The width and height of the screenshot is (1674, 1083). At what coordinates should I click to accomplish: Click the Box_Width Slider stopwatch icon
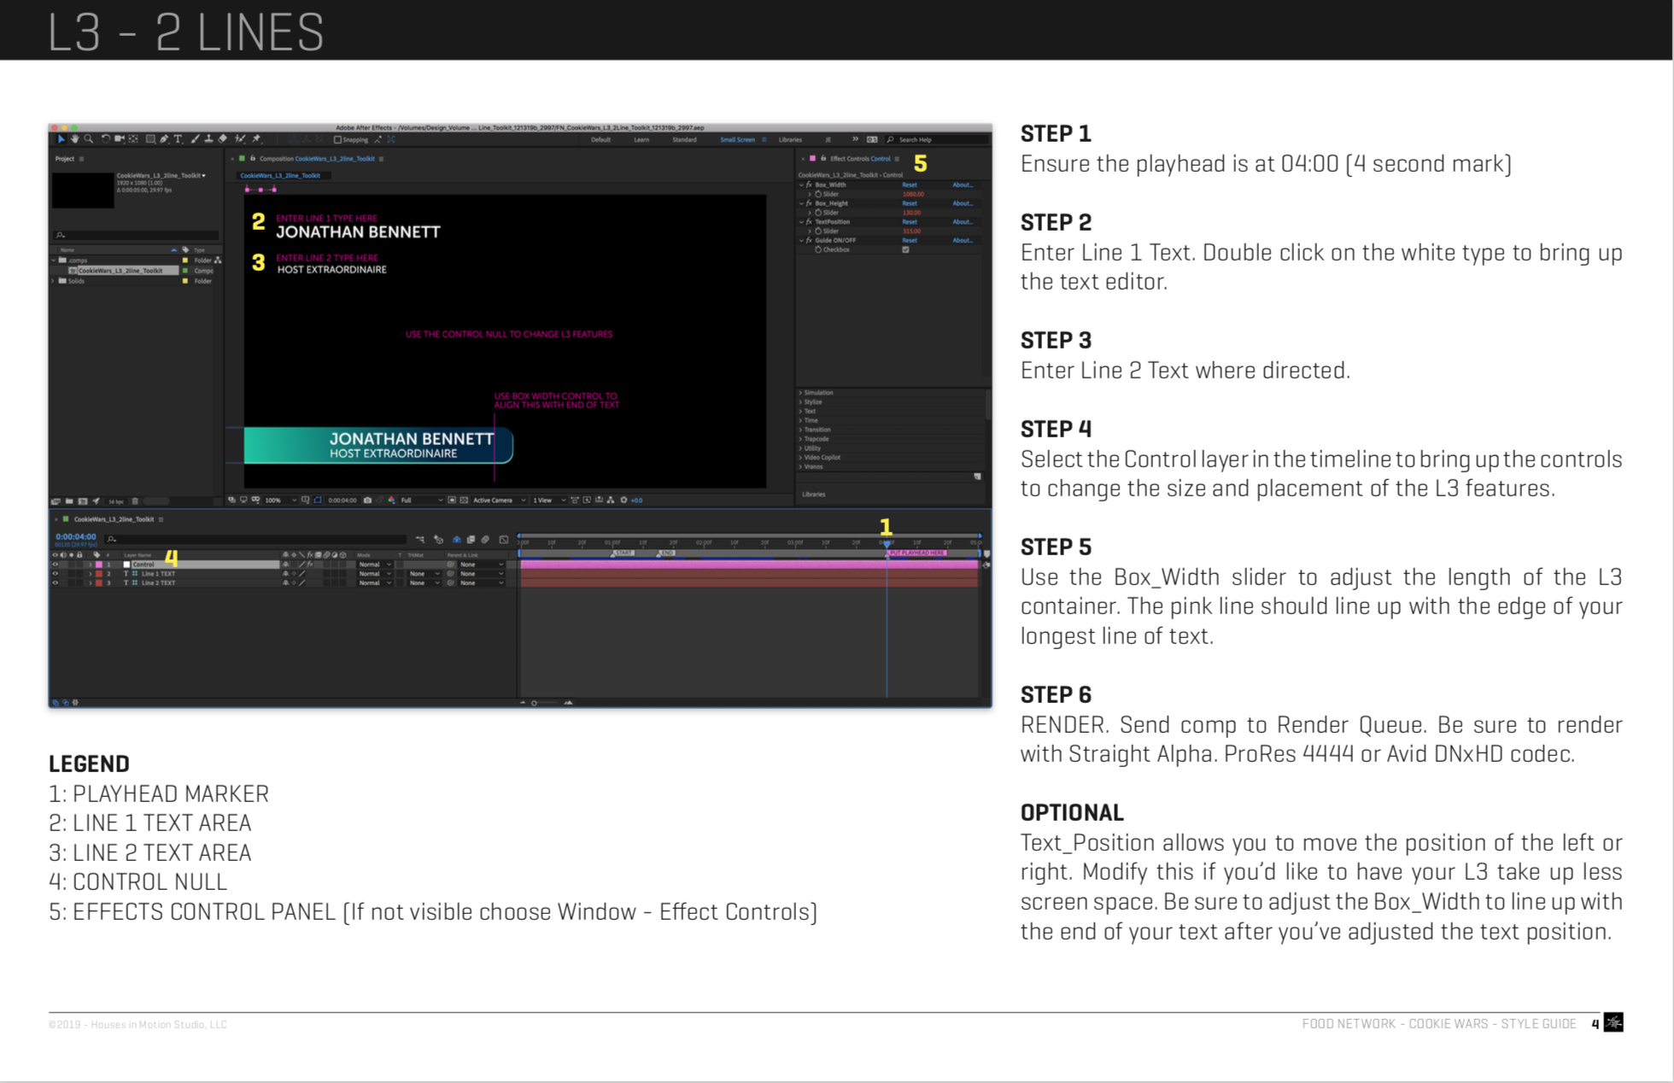(x=818, y=194)
